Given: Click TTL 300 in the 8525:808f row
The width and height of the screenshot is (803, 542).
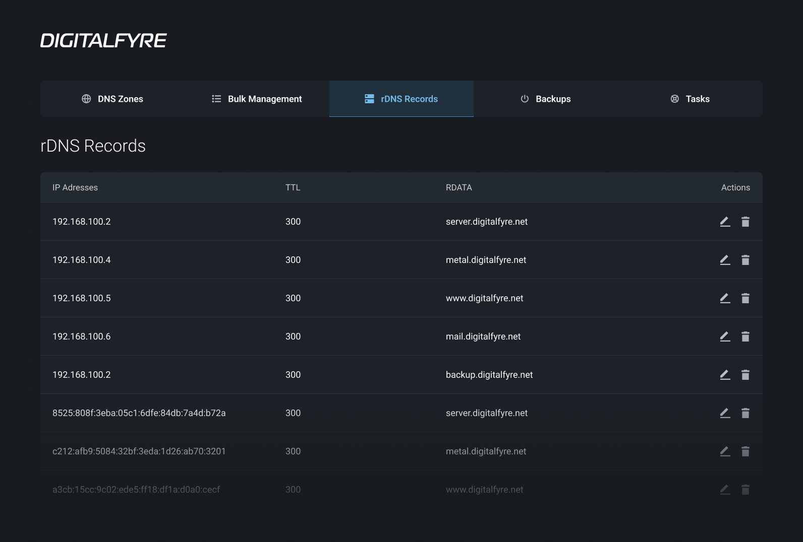Looking at the screenshot, I should coord(293,413).
